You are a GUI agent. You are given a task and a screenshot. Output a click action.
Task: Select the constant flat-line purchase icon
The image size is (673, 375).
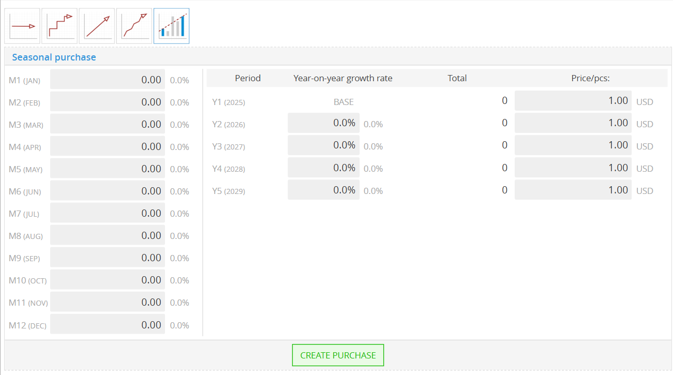pyautogui.click(x=22, y=26)
